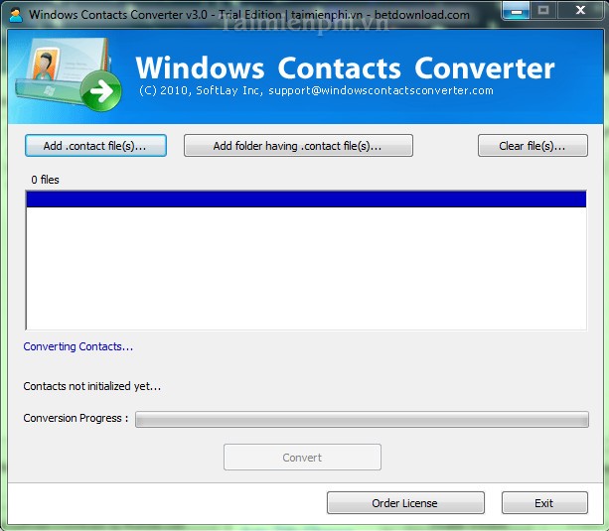Open Add folder having .contact file(s)
The image size is (609, 531).
point(298,146)
